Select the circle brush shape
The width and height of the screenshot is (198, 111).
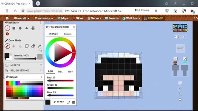pyautogui.click(x=20, y=28)
